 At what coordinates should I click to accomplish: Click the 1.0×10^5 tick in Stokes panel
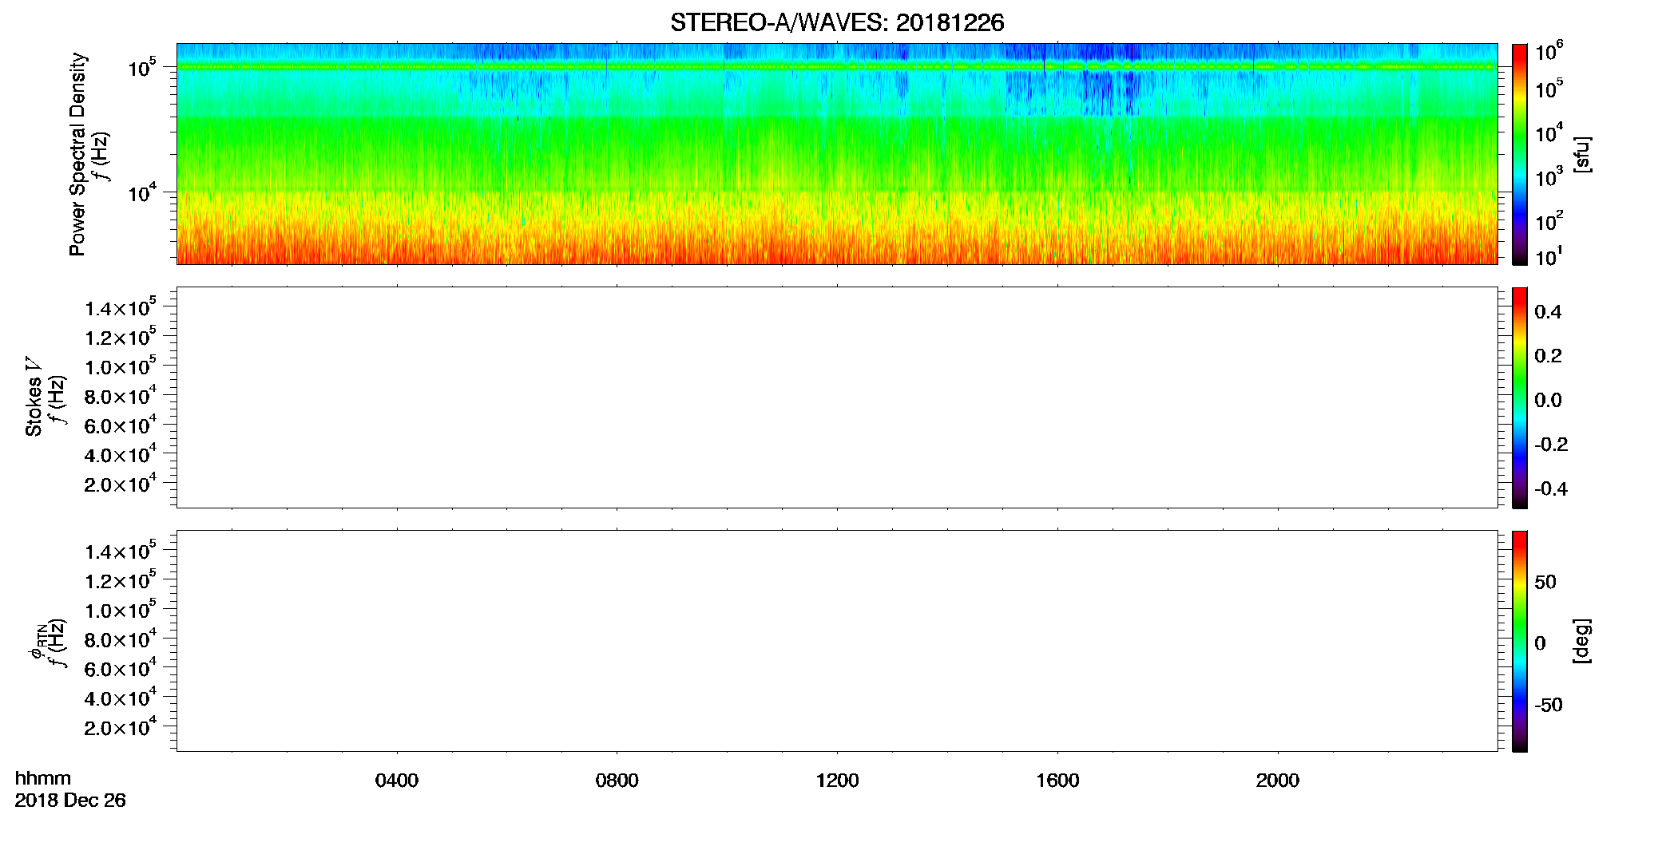(x=121, y=366)
